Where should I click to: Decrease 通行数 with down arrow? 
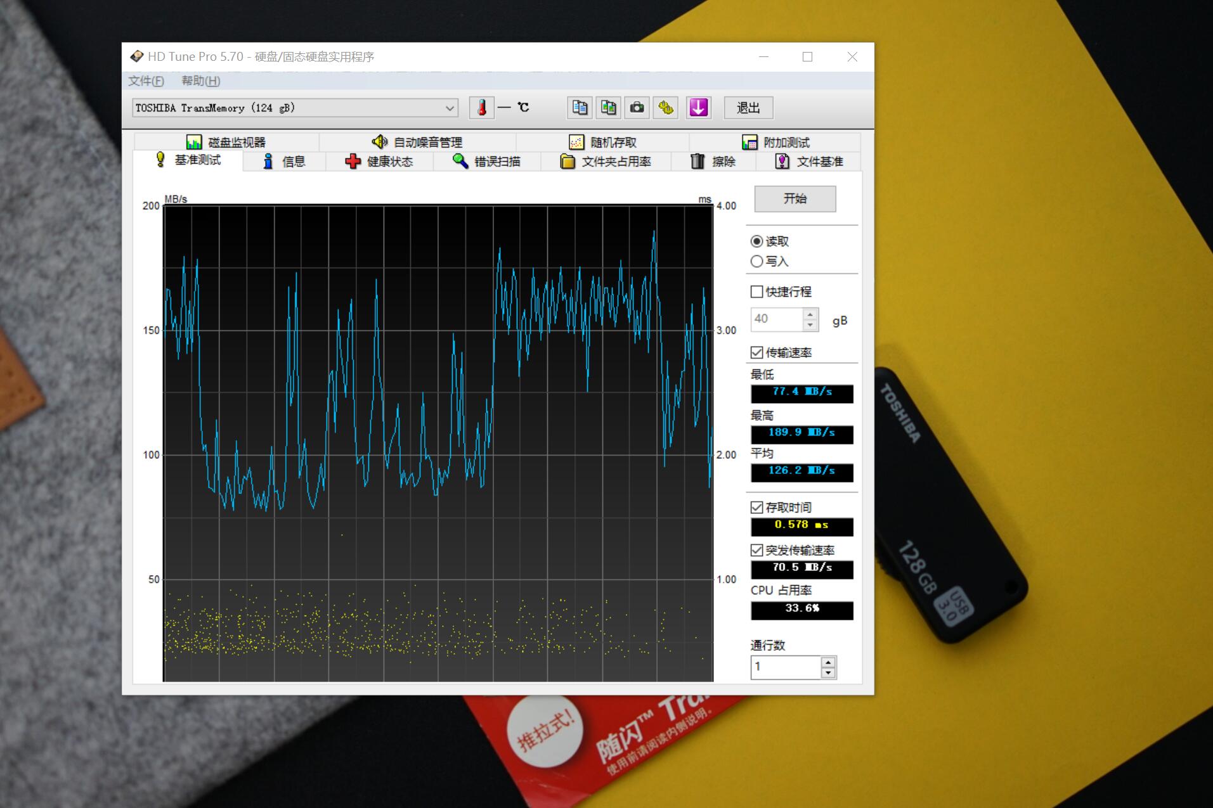point(828,673)
